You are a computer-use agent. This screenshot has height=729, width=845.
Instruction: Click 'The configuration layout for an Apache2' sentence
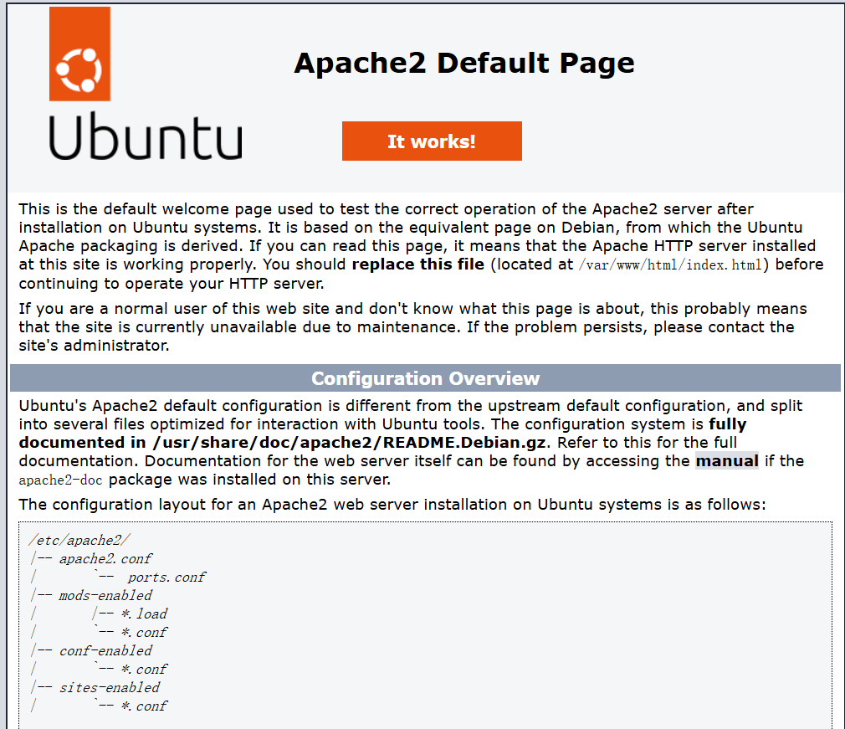(x=392, y=505)
